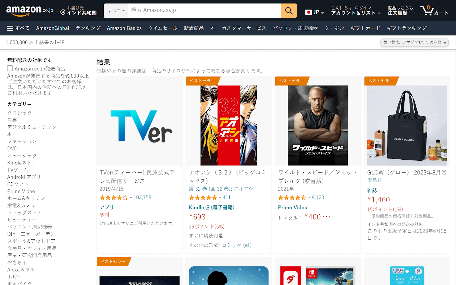Enable the Amazon.co.jp発送商品 filter checkbox

[10, 68]
